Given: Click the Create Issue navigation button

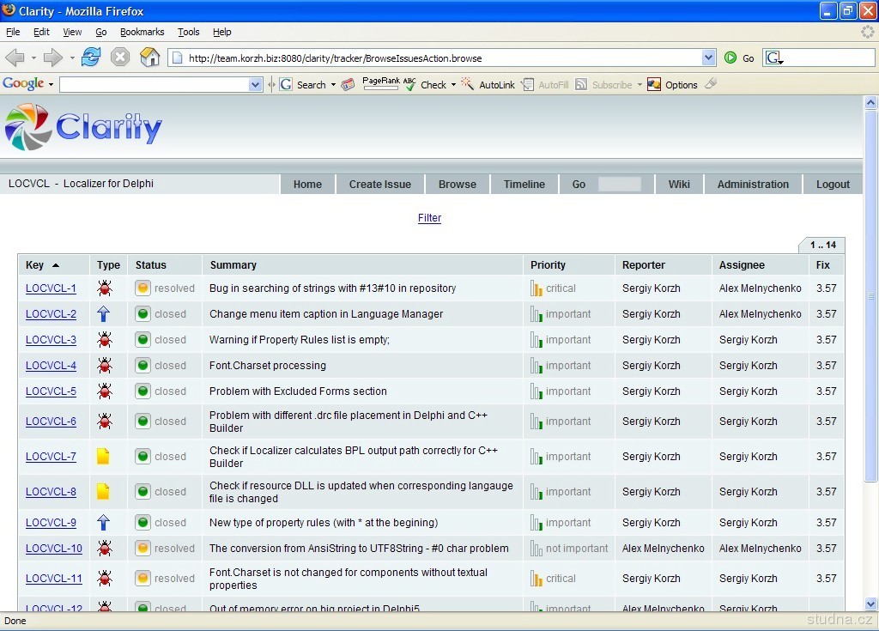Looking at the screenshot, I should point(379,185).
